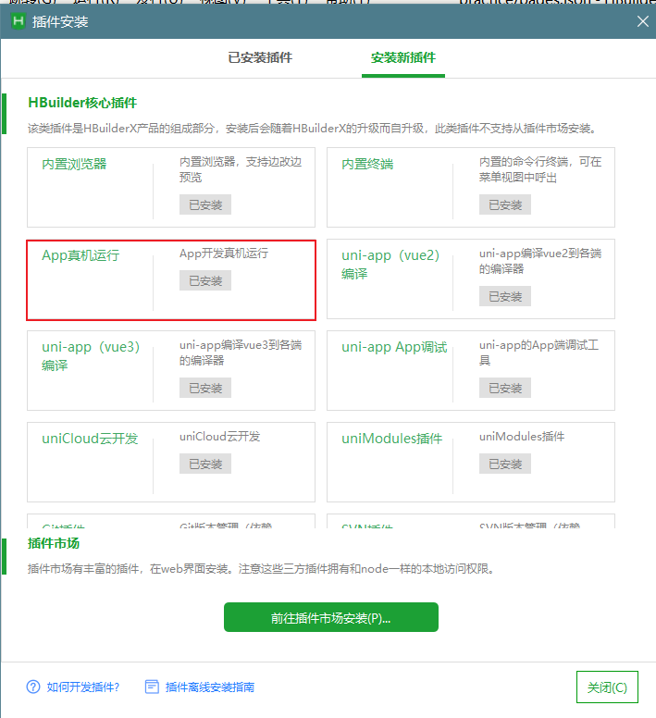Close the 插件安装 dialog with X
The height and width of the screenshot is (718, 656).
643,21
